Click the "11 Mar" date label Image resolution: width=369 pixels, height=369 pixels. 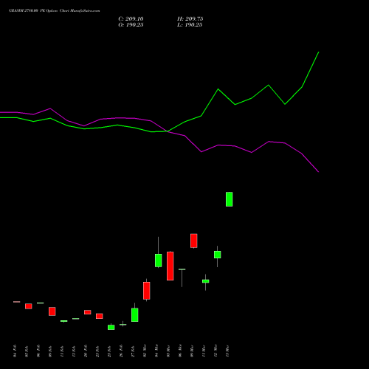pos(204,351)
